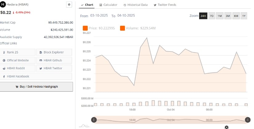
Task: Click the Hedera H logo icon
Action: (3, 5)
